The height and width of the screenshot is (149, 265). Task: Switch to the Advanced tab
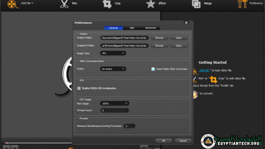pyautogui.click(x=151, y=28)
